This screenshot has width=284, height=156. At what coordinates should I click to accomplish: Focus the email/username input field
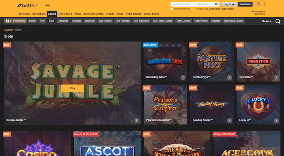pos(183,4)
